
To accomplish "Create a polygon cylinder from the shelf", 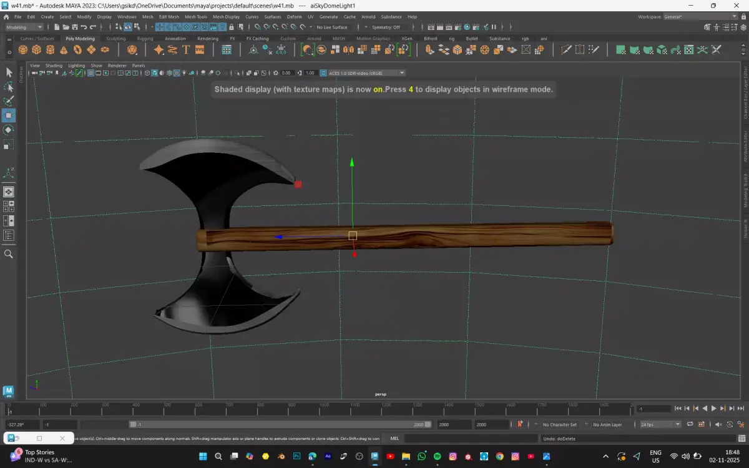I will 50,49.
